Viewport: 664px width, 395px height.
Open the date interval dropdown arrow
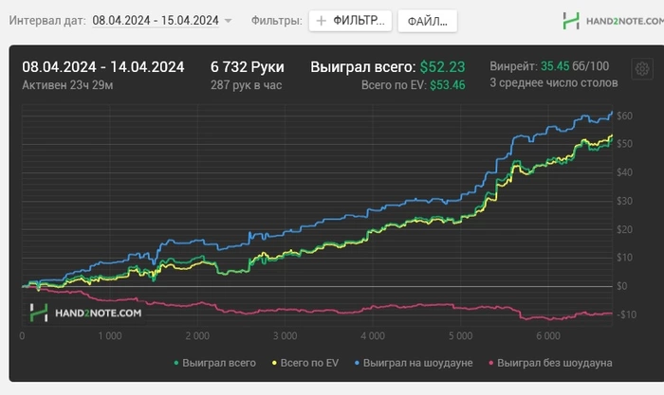(228, 20)
